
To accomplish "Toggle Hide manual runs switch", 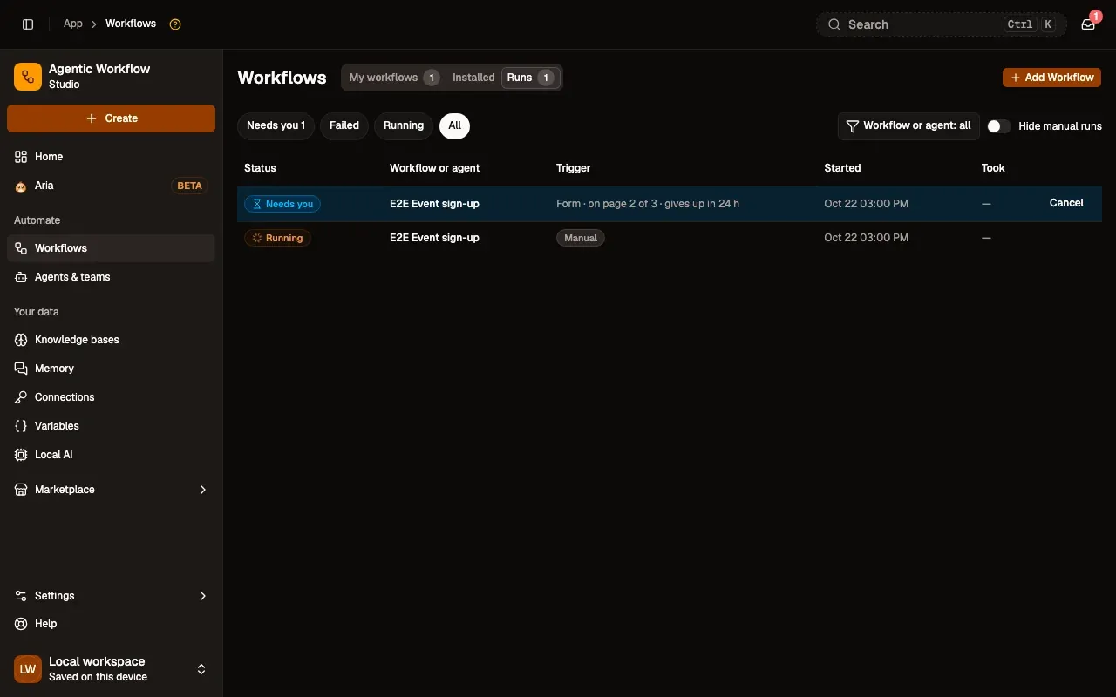I will [x=999, y=126].
